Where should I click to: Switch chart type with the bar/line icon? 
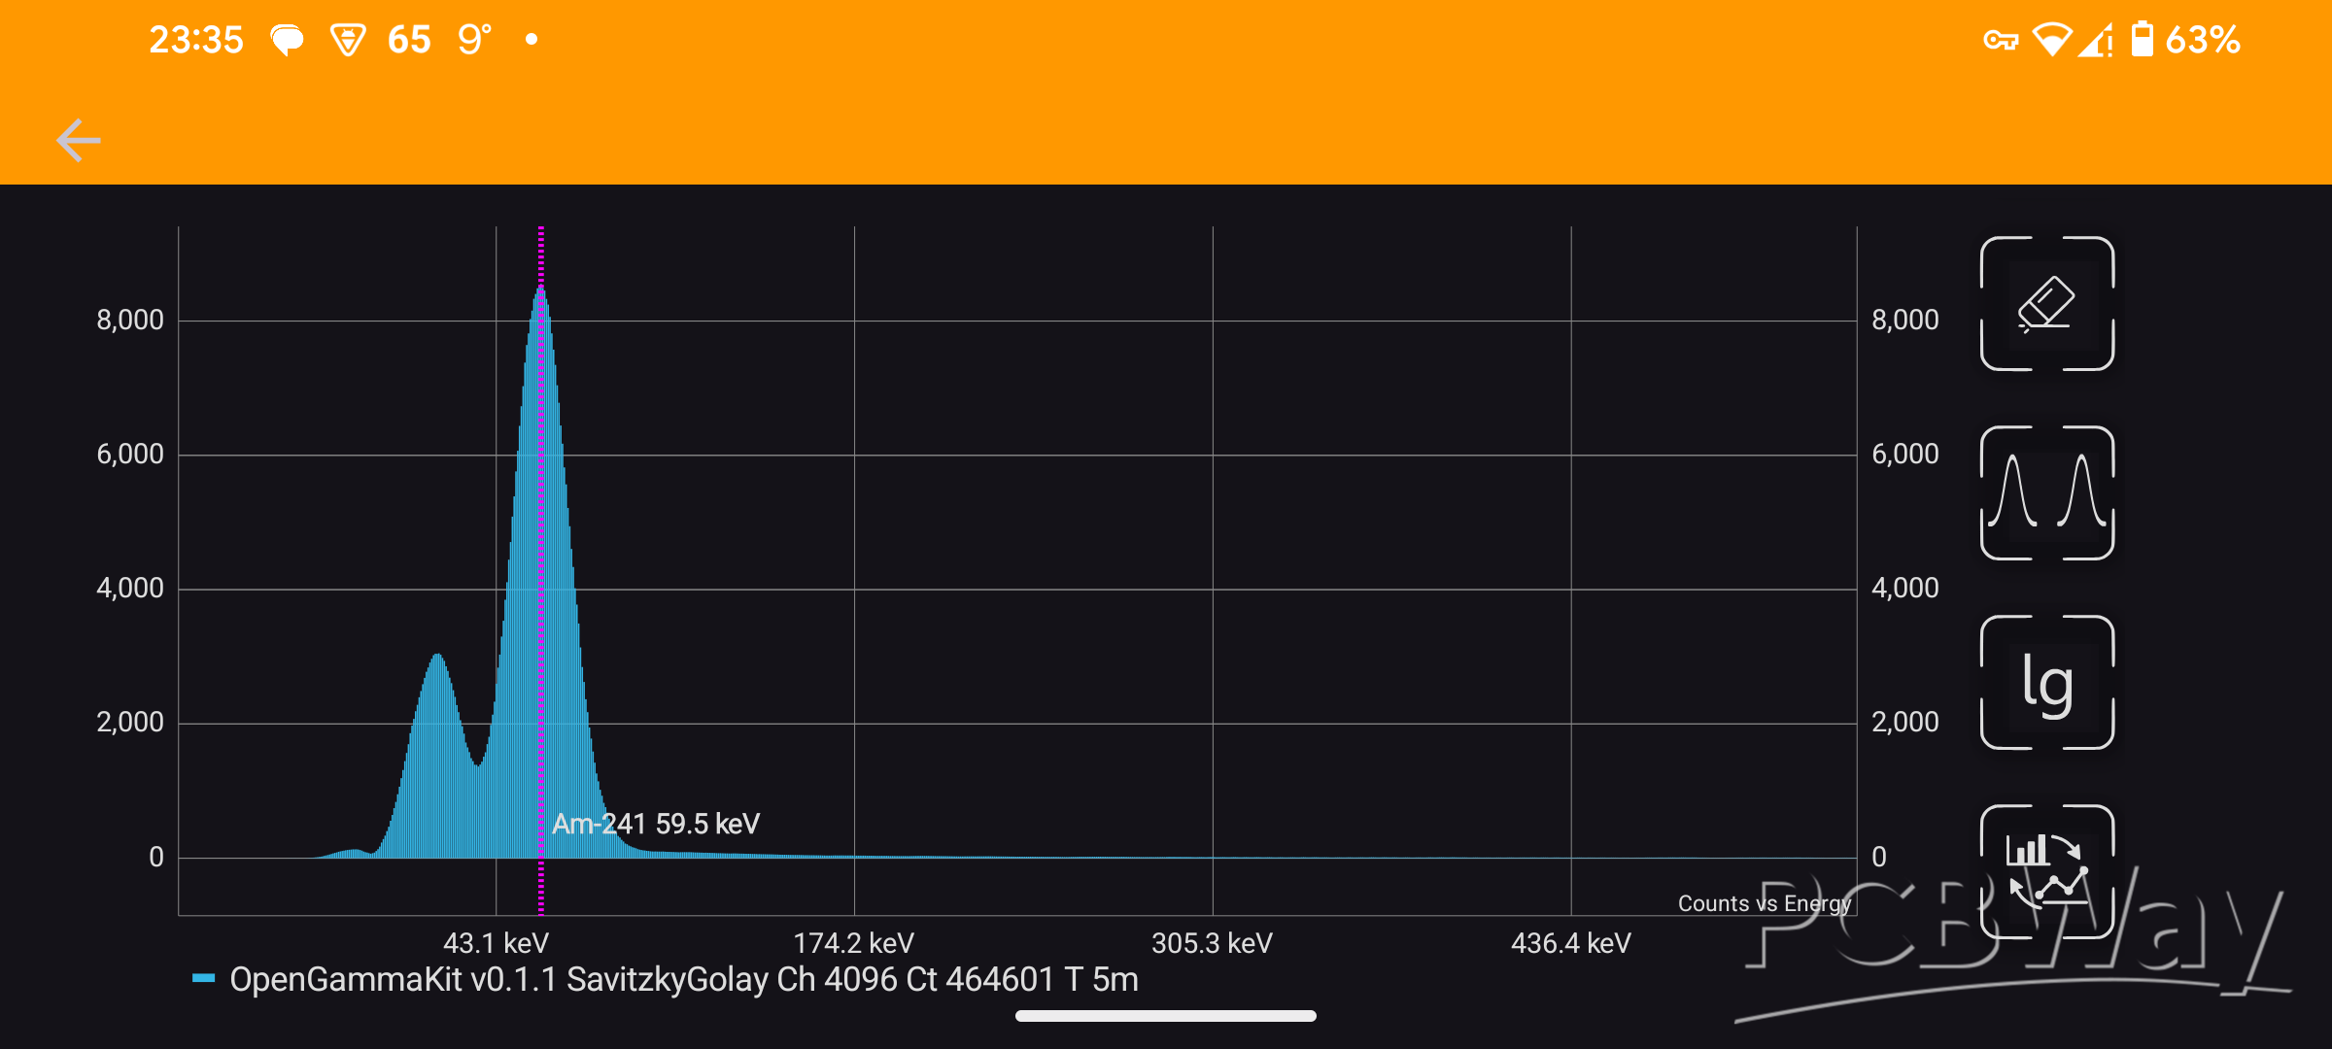coord(2046,871)
